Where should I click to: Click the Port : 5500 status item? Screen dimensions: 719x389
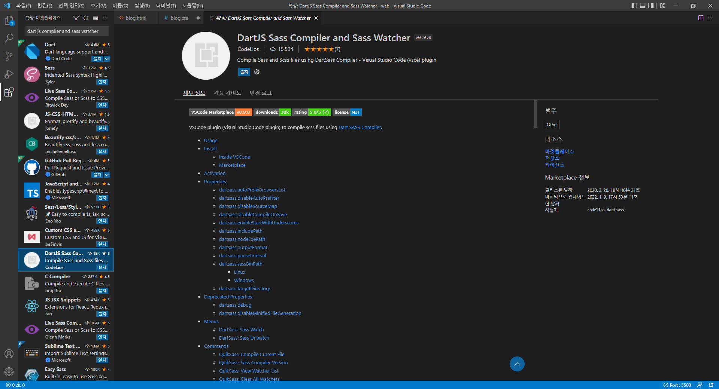[677, 385]
